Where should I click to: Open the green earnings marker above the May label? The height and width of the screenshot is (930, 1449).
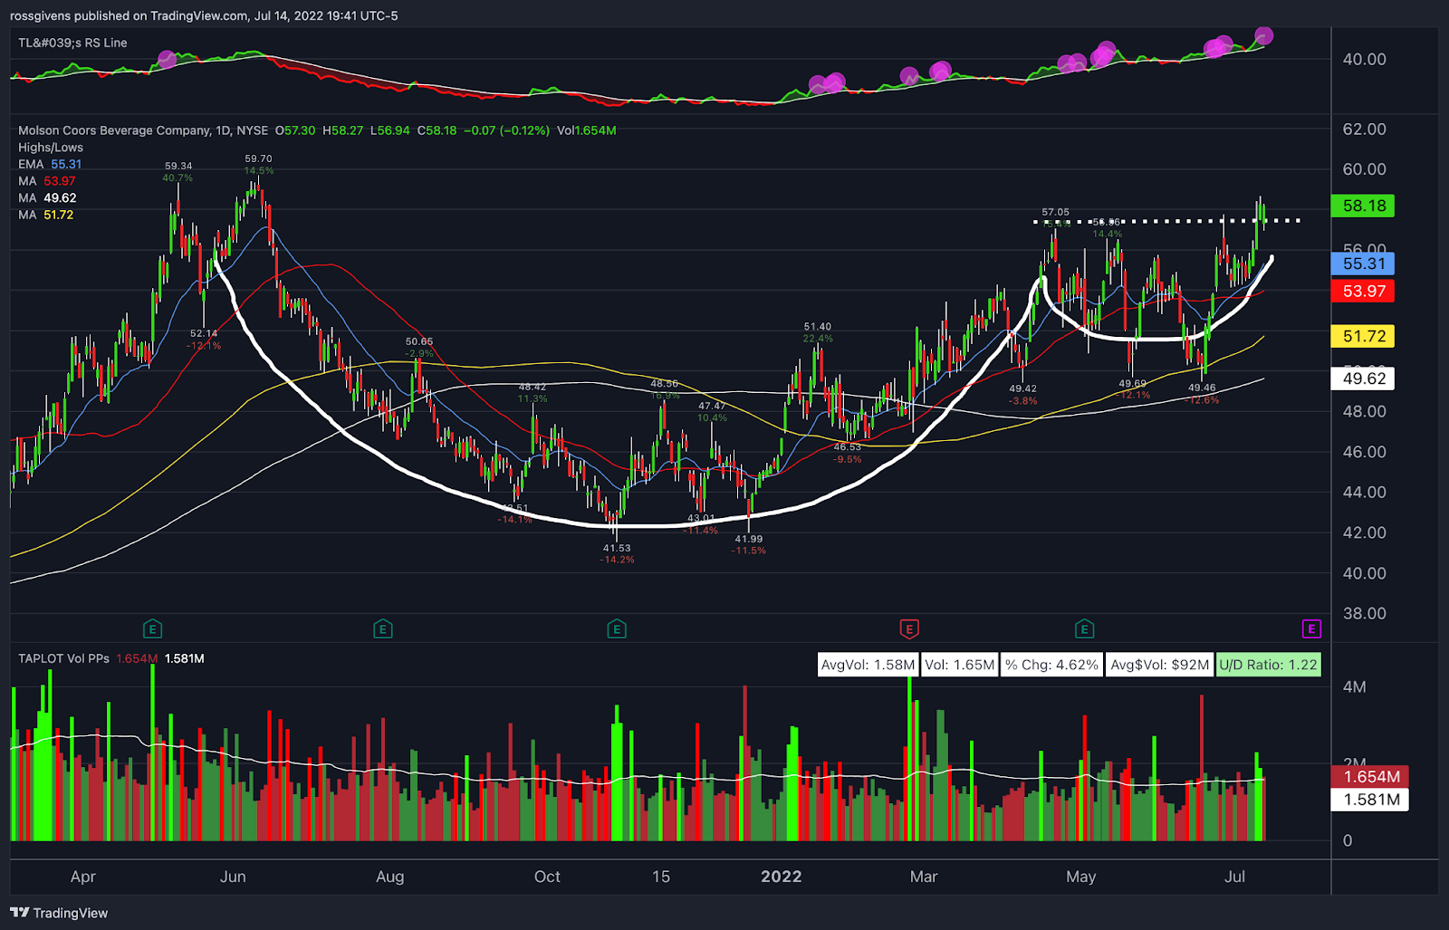1084,628
